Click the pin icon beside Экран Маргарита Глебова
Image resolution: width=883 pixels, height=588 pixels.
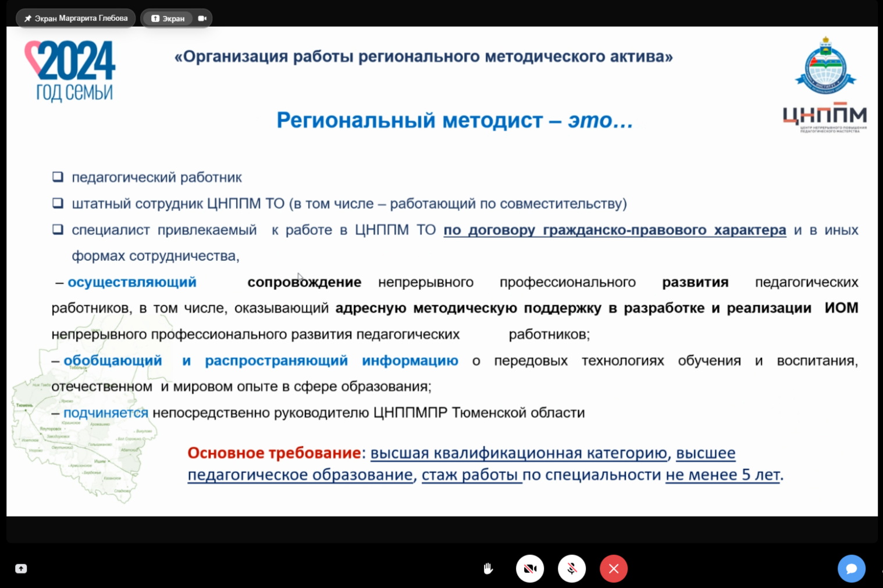27,19
